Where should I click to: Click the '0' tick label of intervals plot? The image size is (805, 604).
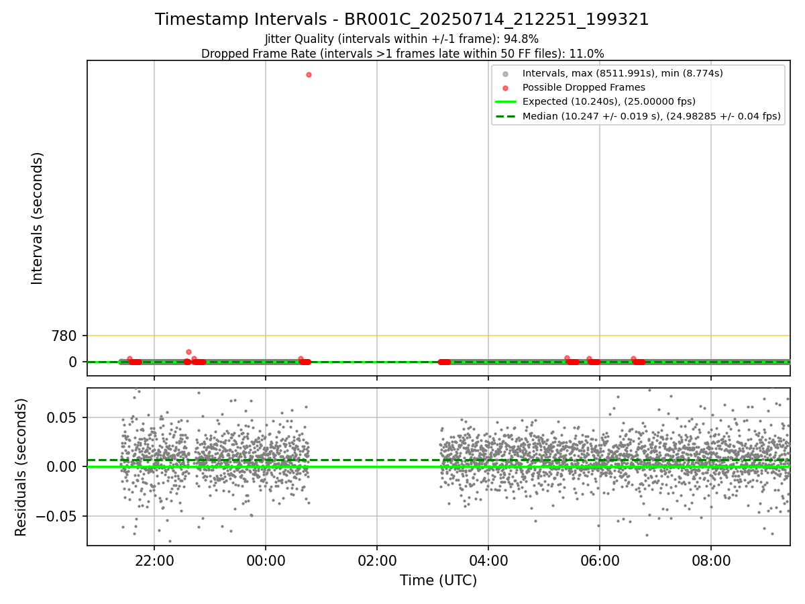[x=73, y=362]
